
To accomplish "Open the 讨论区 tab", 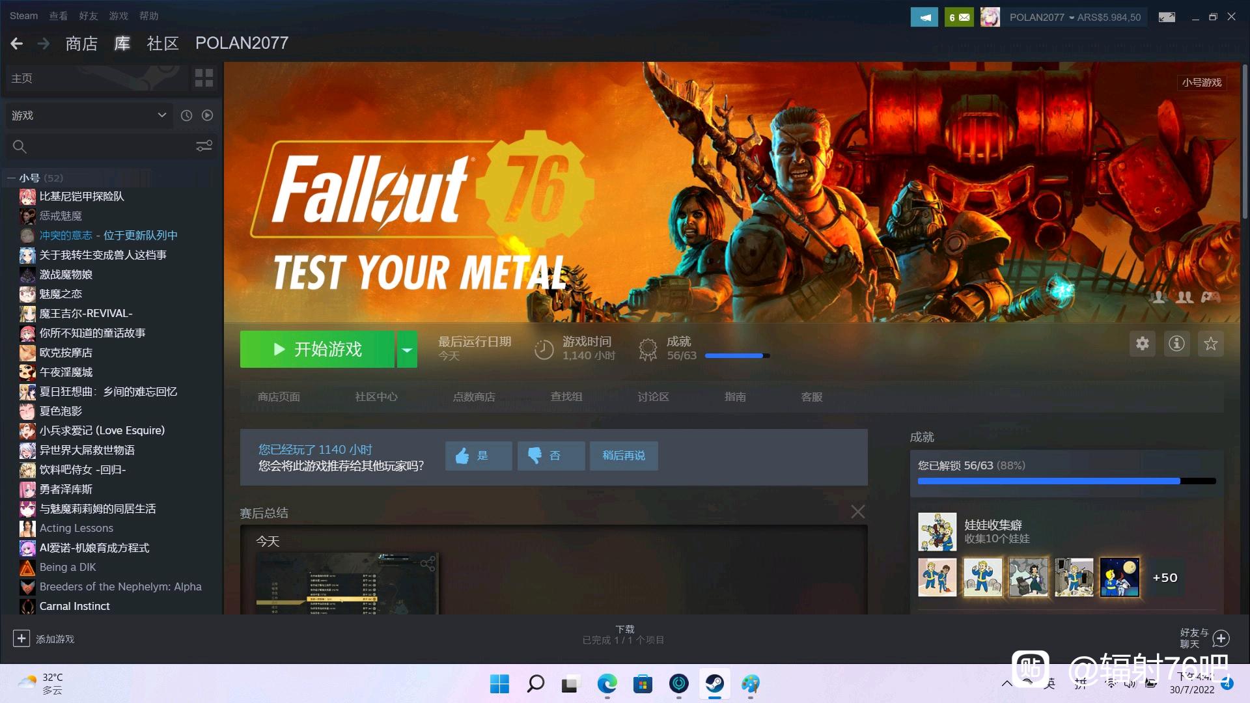I will tap(653, 397).
